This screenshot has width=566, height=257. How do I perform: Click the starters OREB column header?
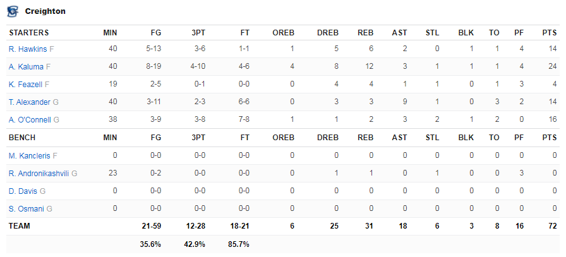click(284, 33)
